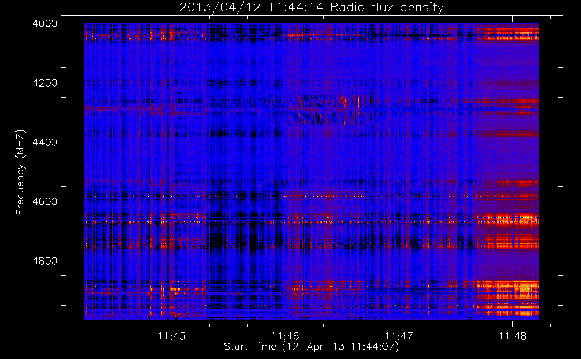Image resolution: width=581 pixels, height=359 pixels.
Task: Click the 4600 frequency tick label
Action: [x=45, y=201]
